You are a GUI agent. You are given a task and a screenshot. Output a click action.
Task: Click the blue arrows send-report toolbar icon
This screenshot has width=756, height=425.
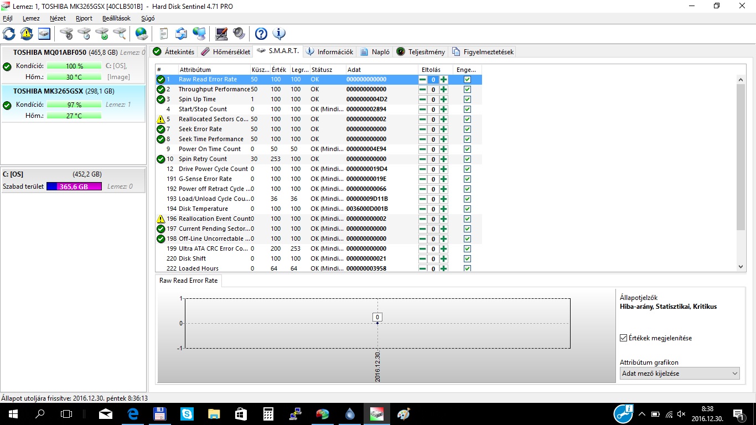coord(182,34)
